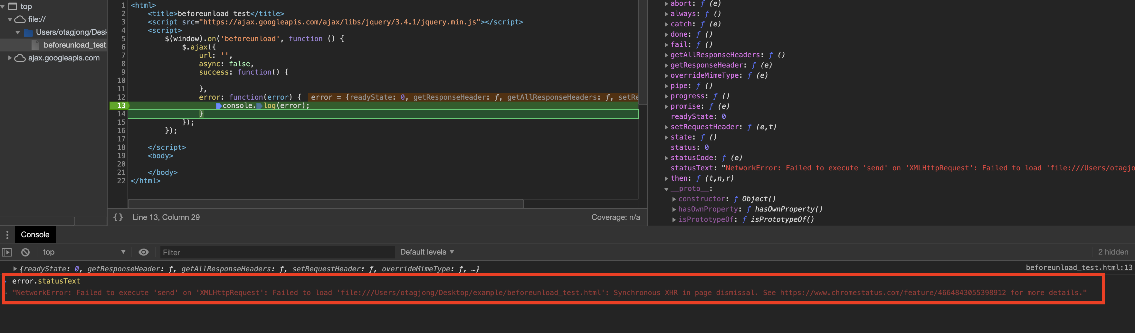
Task: Expand the statusCode property
Action: coord(667,158)
